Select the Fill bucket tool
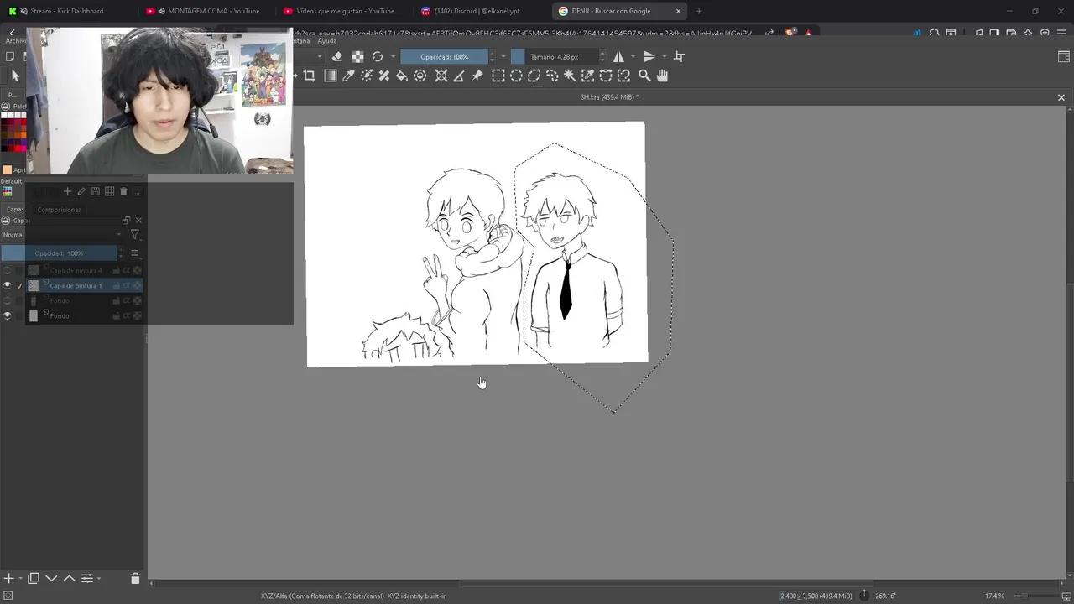The width and height of the screenshot is (1074, 604). [402, 75]
